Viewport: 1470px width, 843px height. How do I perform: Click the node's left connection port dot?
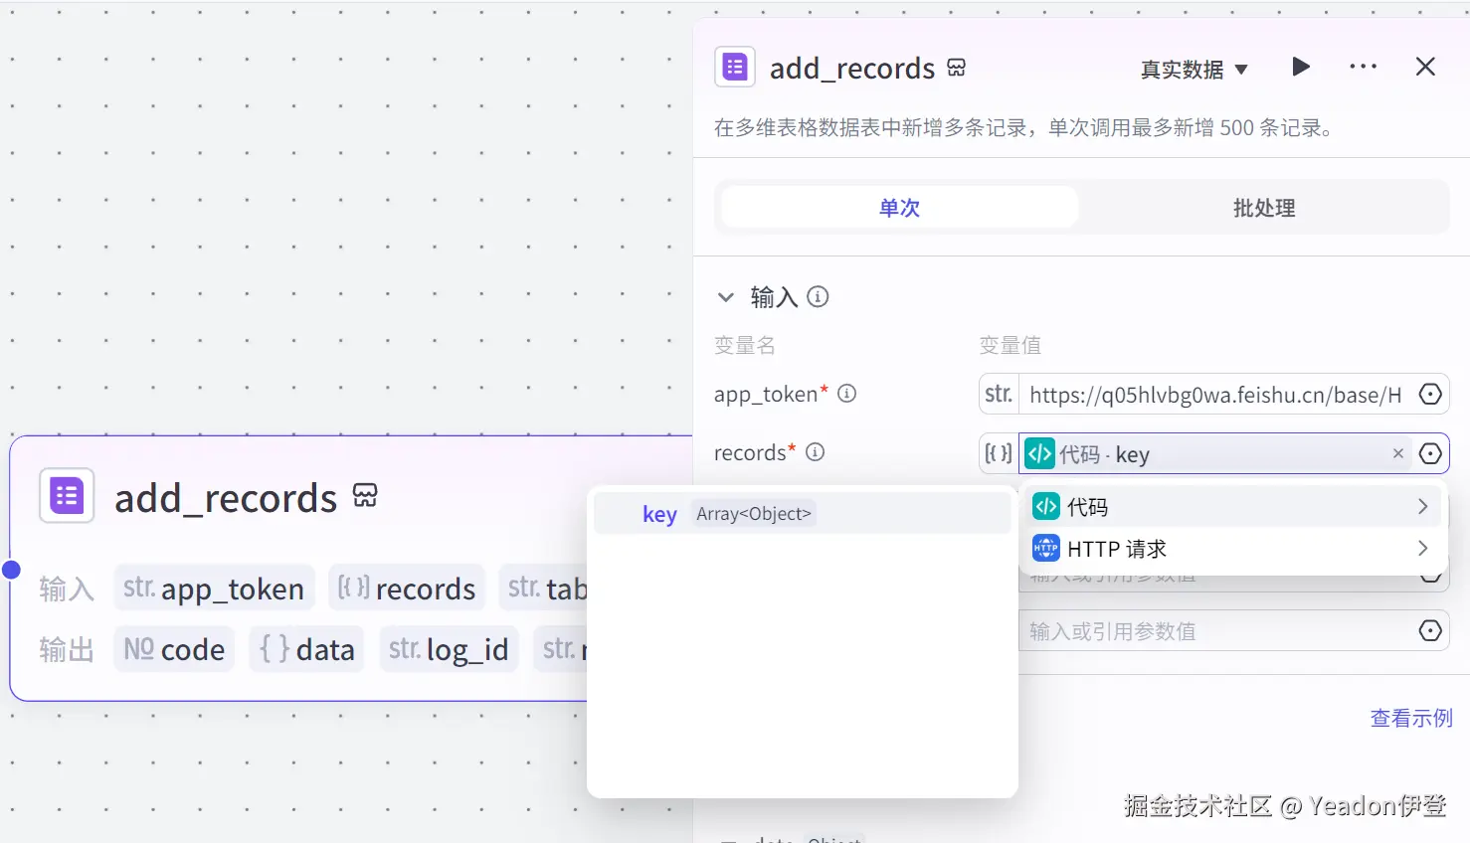coord(11,570)
